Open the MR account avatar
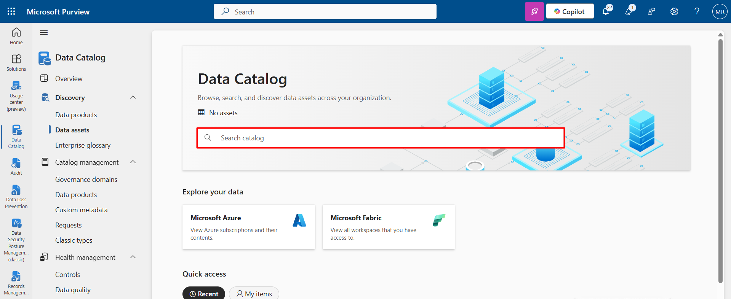Viewport: 731px width, 299px height. 720,11
